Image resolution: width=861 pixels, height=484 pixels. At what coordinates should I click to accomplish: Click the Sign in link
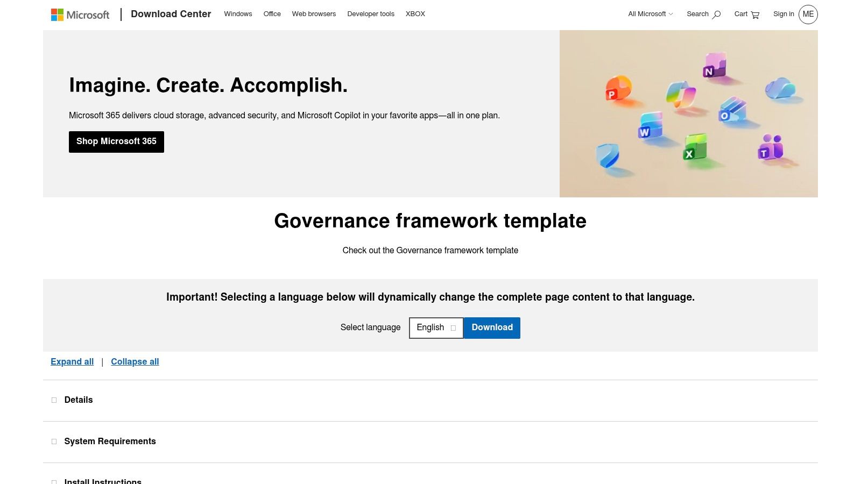tap(784, 15)
